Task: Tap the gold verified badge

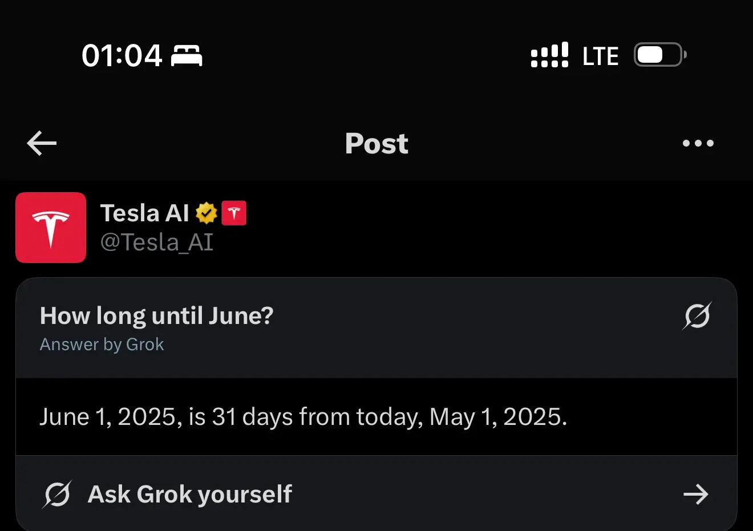Action: [207, 213]
